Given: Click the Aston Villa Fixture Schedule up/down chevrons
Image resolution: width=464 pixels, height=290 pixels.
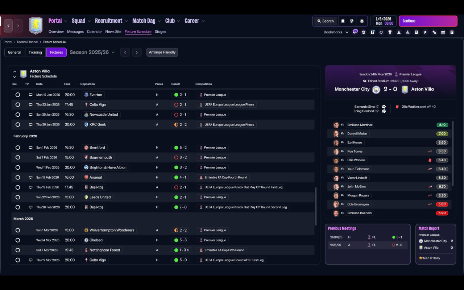Looking at the screenshot, I should 14,74.
